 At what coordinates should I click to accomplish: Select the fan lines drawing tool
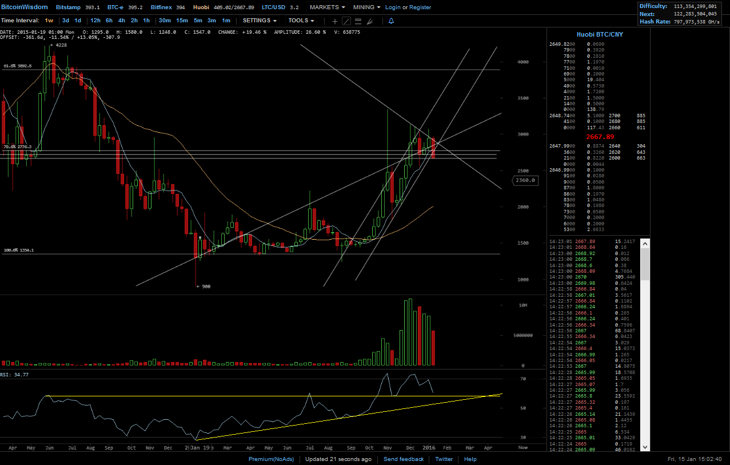pos(370,21)
